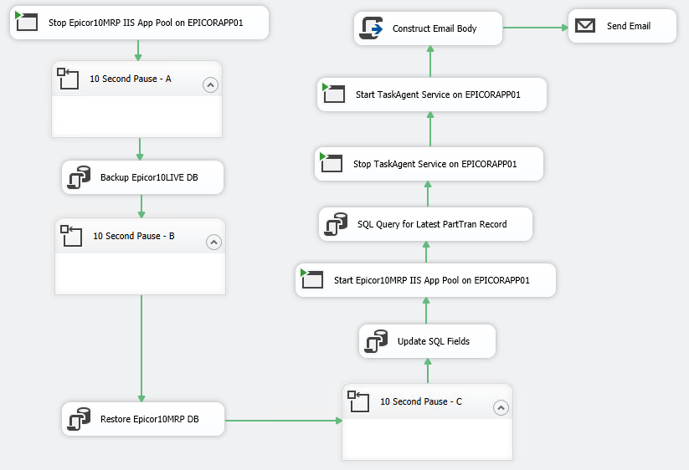Click the envelope icon on Send Email task
689x470 pixels.
[x=585, y=25]
